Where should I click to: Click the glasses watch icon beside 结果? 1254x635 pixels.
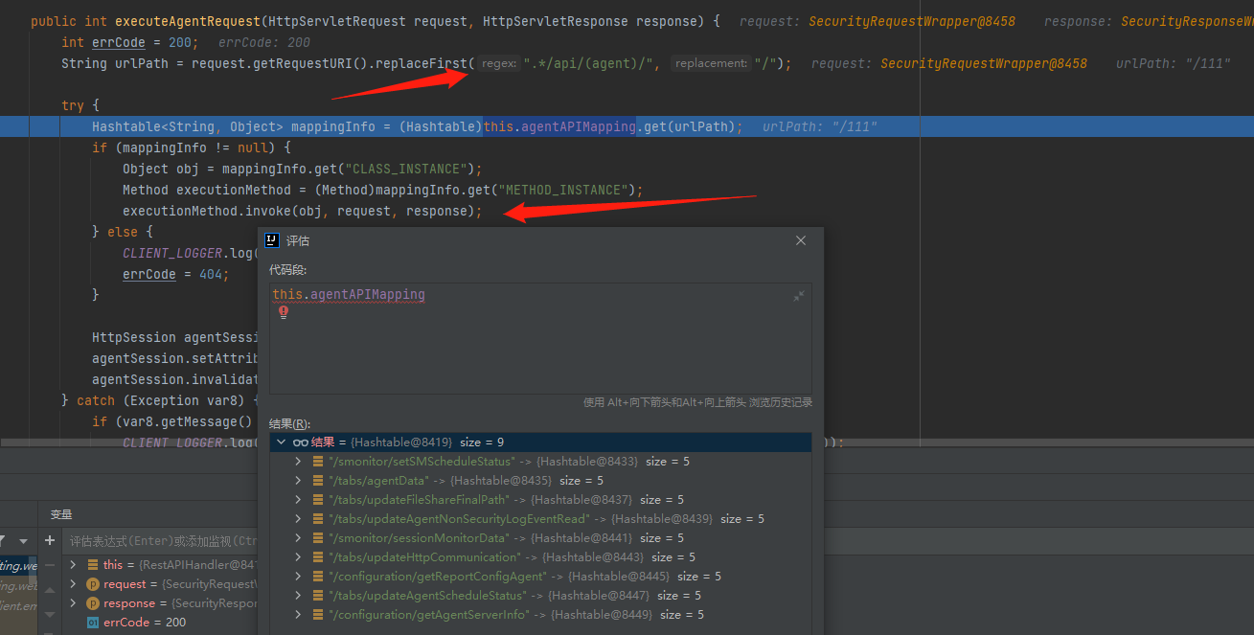pos(301,442)
